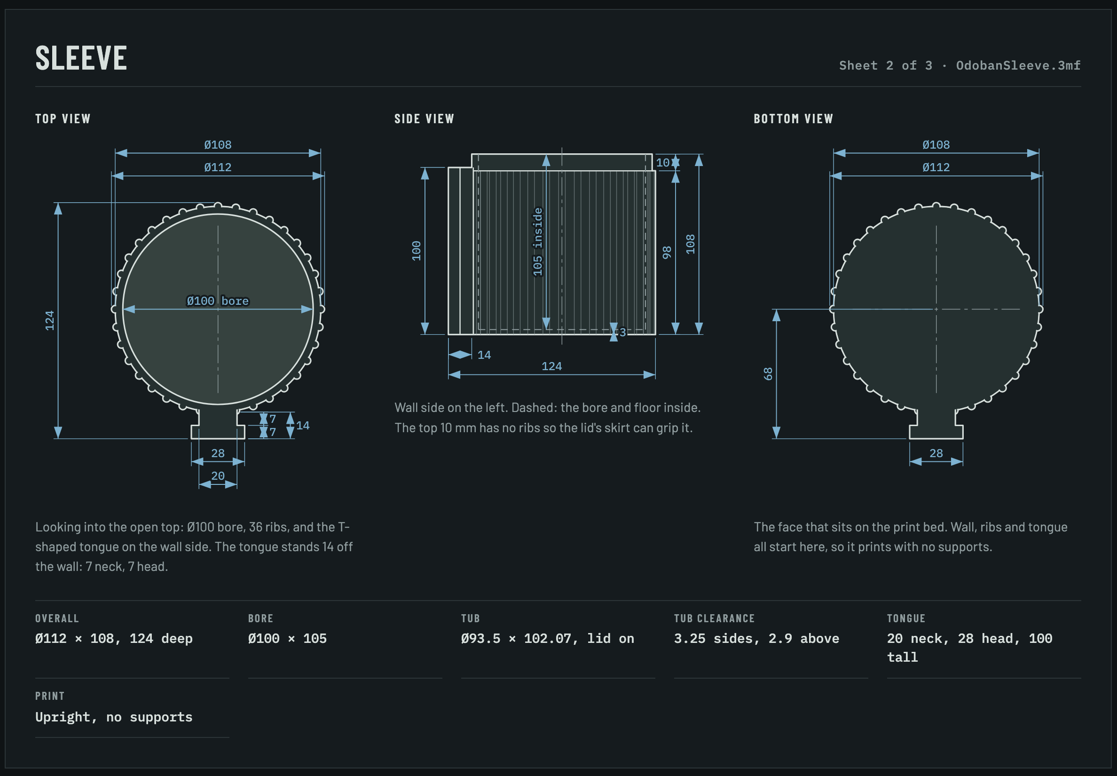Image resolution: width=1117 pixels, height=776 pixels.
Task: Click the 14 tongue dimension in side view
Action: click(x=484, y=355)
